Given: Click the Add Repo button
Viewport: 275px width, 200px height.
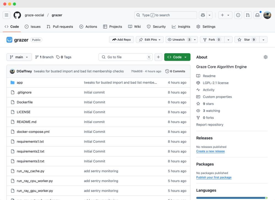Looking at the screenshot, I should [121, 40].
